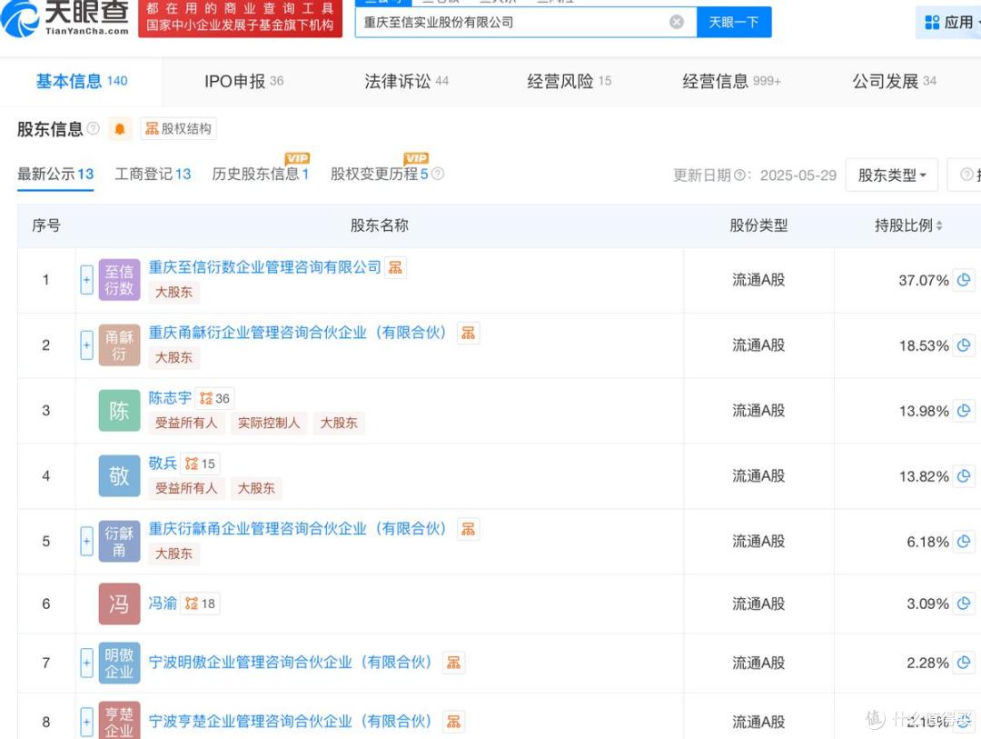Viewport: 981px width, 739px height.
Task: Click 陈志宇's related companies icon 36
Action: point(214,398)
